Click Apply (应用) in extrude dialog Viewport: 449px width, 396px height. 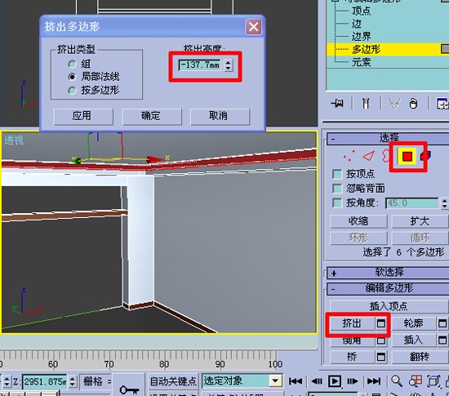(83, 116)
